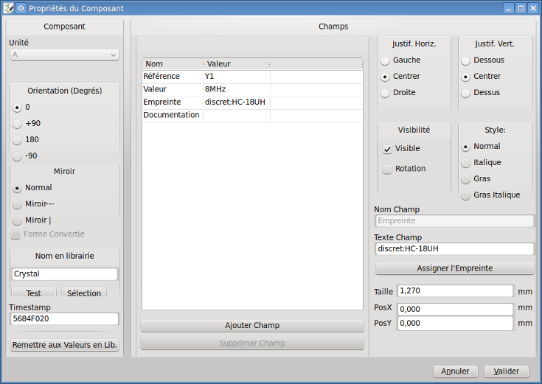Click the Texte Champ input field
Image resolution: width=542 pixels, height=384 pixels.
454,249
